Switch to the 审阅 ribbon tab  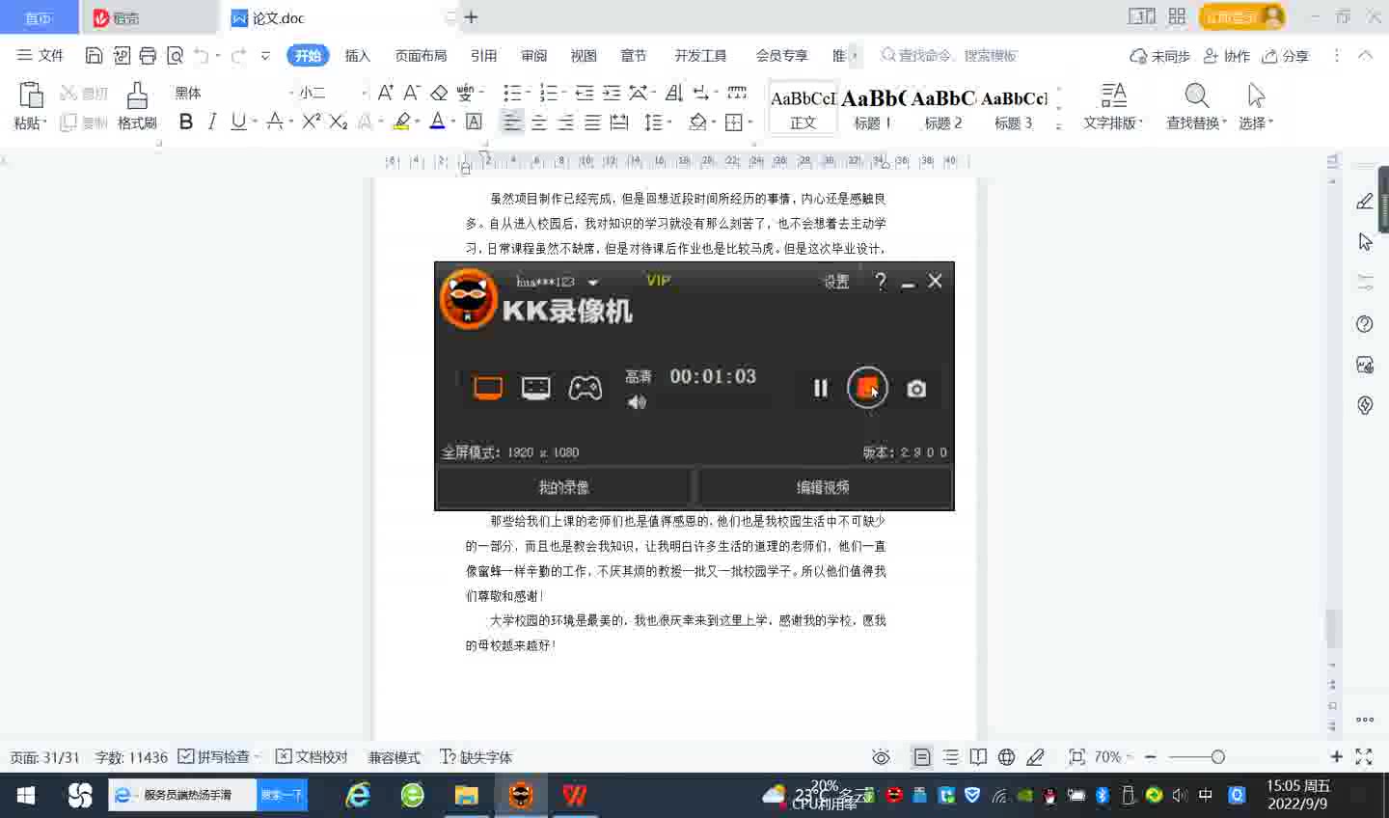coord(533,55)
